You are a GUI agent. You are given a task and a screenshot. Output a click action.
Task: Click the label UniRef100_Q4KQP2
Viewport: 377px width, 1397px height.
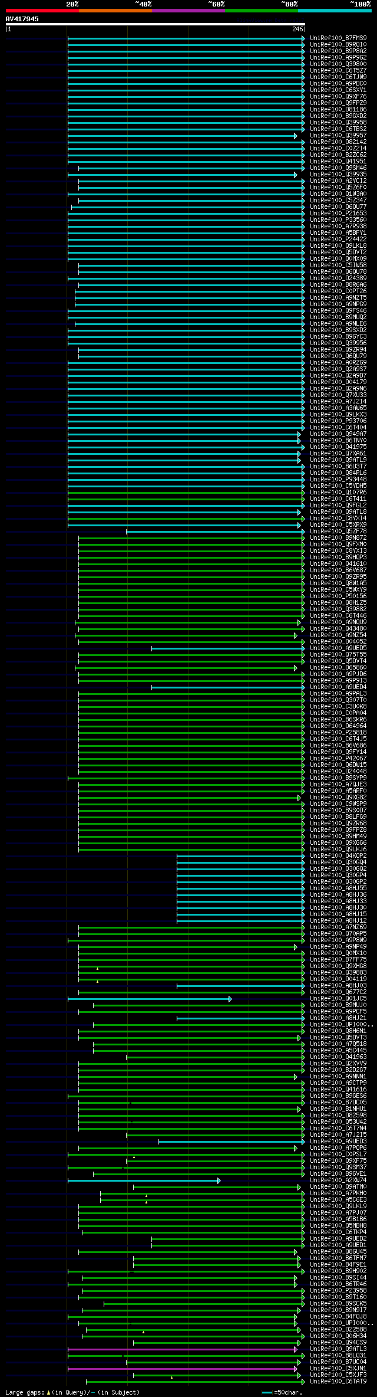coord(338,856)
